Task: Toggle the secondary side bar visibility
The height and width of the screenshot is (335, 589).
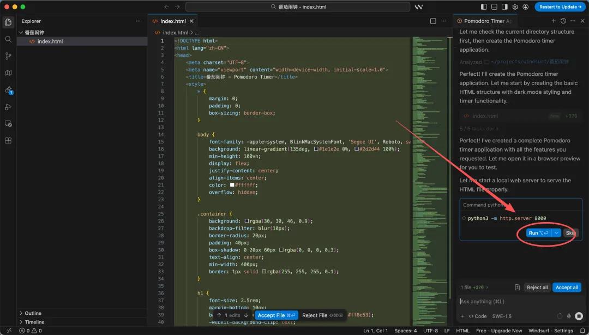Action: coord(504,7)
